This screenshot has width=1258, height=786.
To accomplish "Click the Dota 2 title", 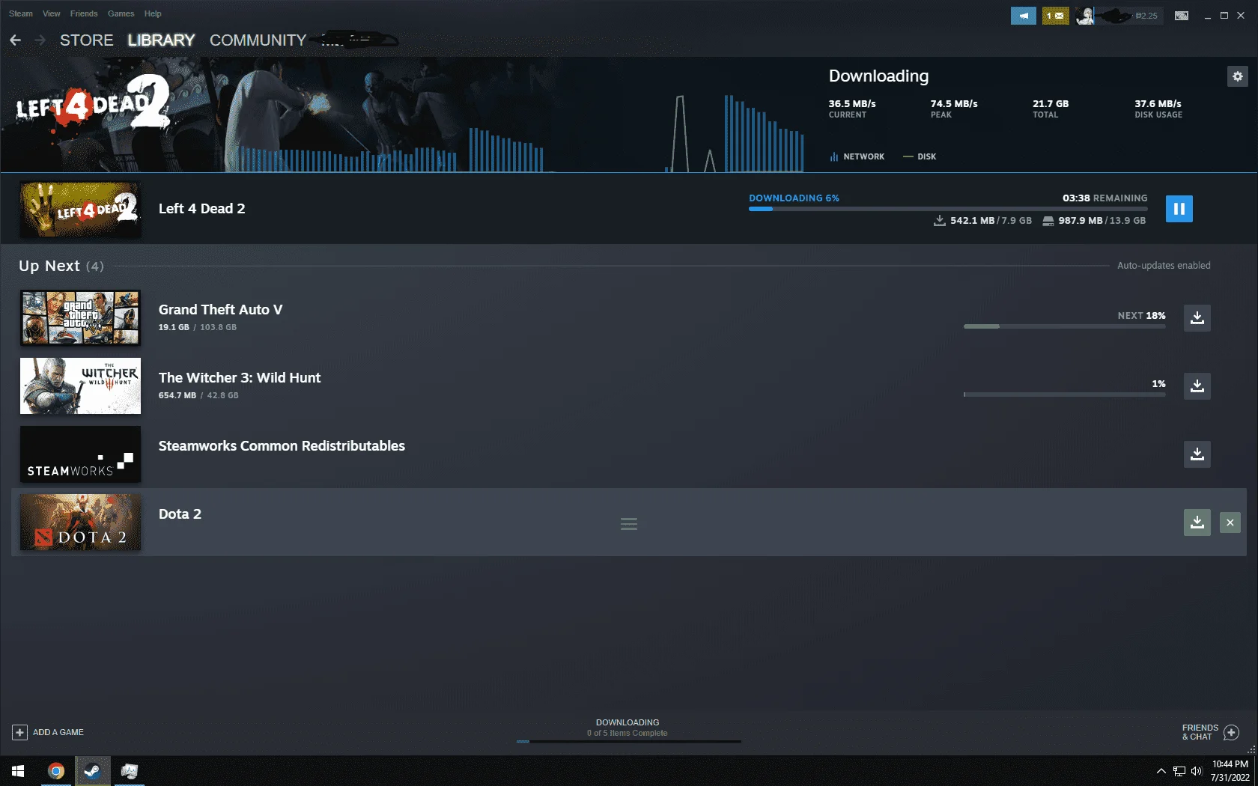I will (180, 514).
